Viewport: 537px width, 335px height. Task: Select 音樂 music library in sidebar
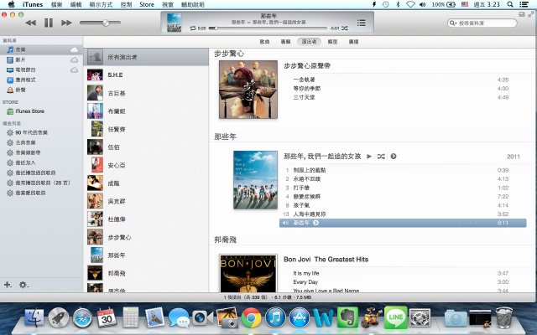[x=41, y=50]
